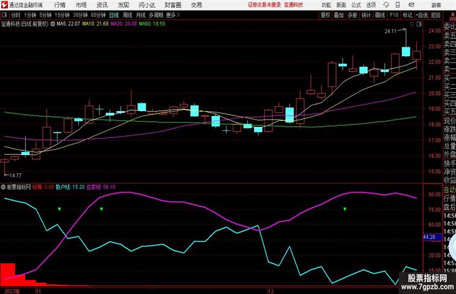
Task: Click the MA60: 18.50 indicator label
Action: 152,24
